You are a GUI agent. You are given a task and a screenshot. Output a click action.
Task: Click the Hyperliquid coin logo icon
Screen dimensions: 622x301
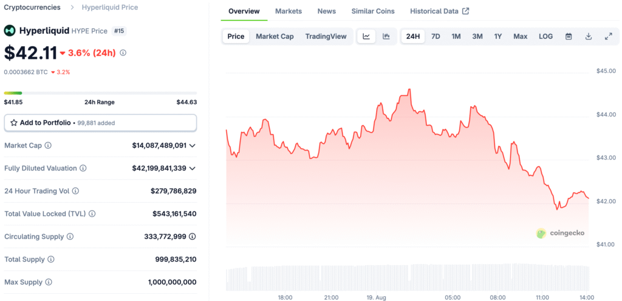coord(10,30)
